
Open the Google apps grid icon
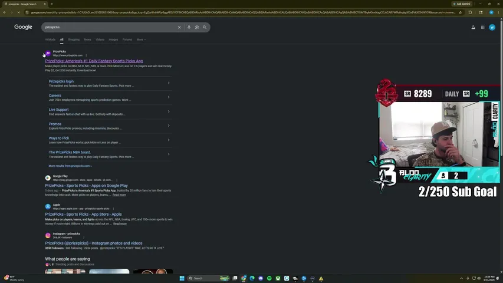(482, 28)
